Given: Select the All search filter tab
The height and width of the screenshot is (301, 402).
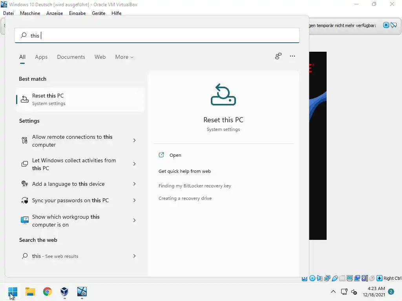Looking at the screenshot, I should tap(22, 57).
